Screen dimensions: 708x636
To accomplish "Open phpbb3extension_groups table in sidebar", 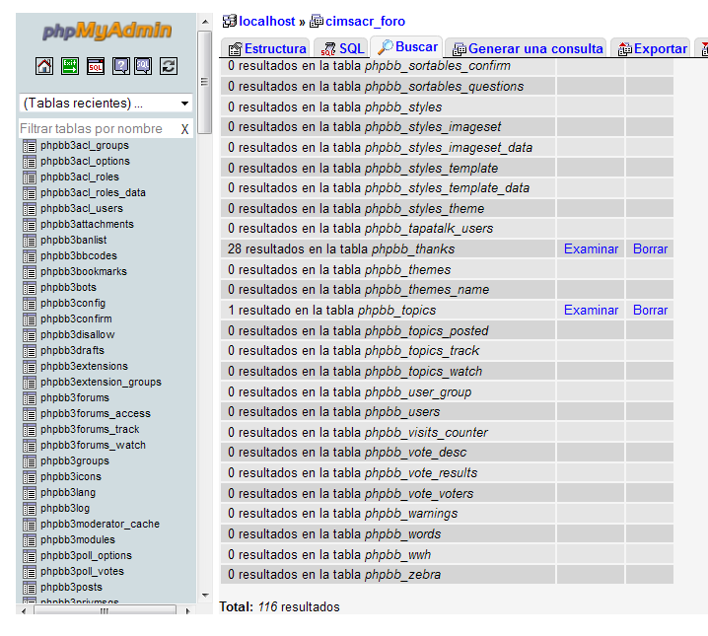I will click(x=101, y=383).
